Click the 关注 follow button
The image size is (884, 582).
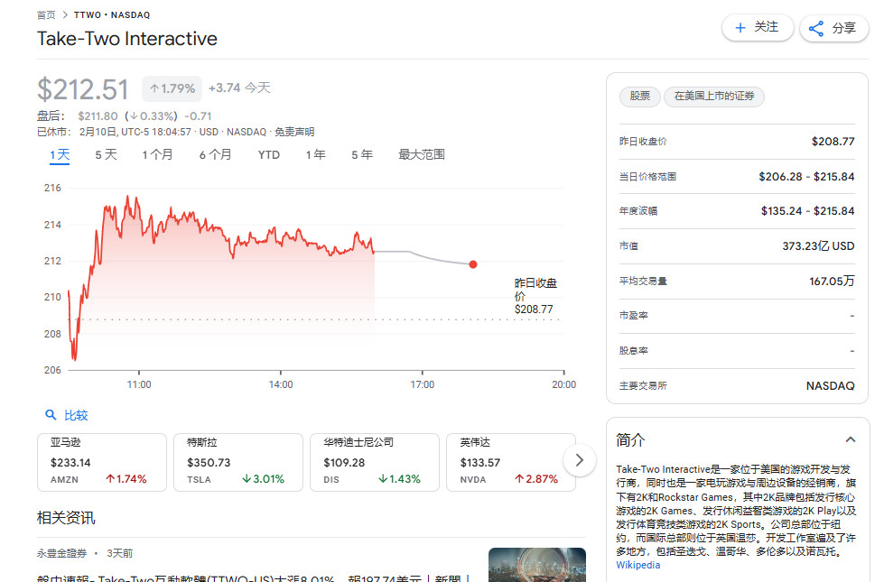point(758,28)
